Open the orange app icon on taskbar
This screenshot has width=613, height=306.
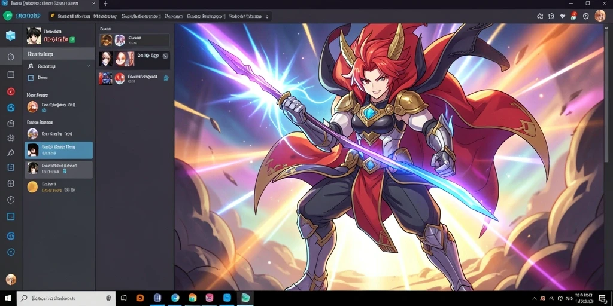click(140, 298)
